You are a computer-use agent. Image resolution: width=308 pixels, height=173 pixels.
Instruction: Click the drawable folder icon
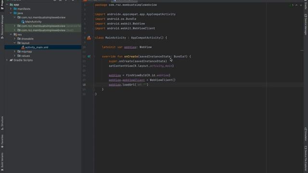pos(19,39)
